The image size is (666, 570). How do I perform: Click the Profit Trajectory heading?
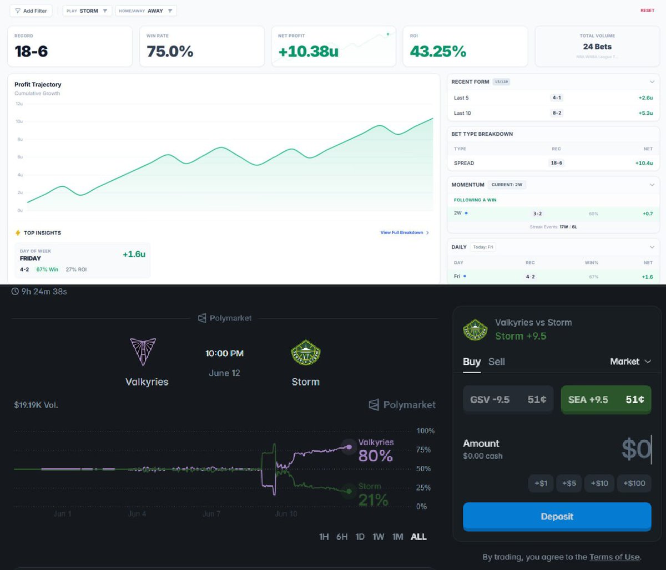coord(38,84)
